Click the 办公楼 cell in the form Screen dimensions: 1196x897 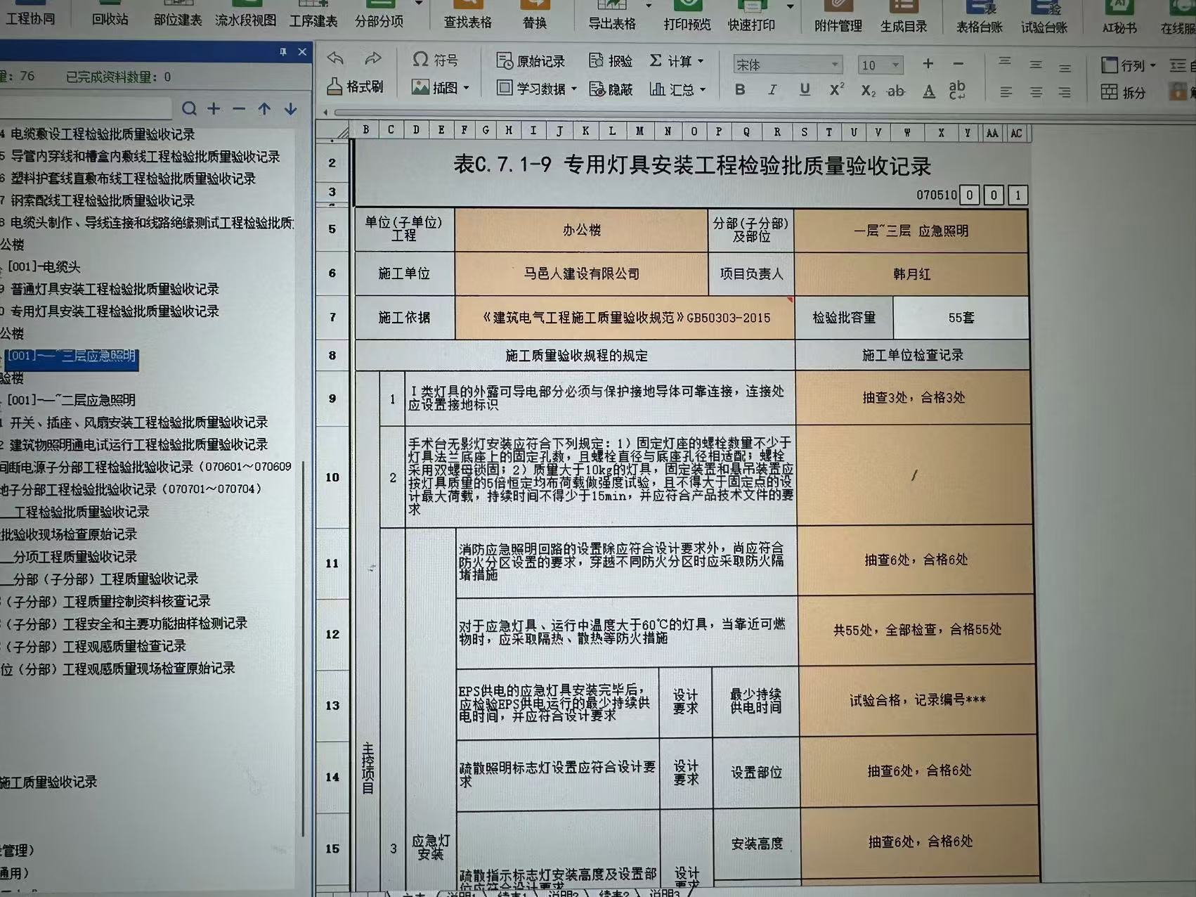[581, 230]
